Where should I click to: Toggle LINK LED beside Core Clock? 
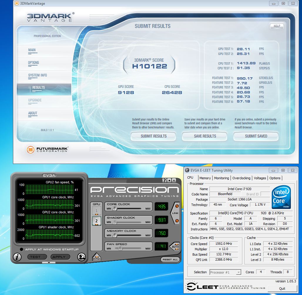(177, 206)
